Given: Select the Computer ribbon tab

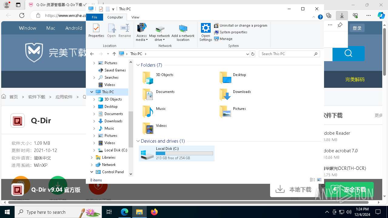Looking at the screenshot, I should 115,17.
